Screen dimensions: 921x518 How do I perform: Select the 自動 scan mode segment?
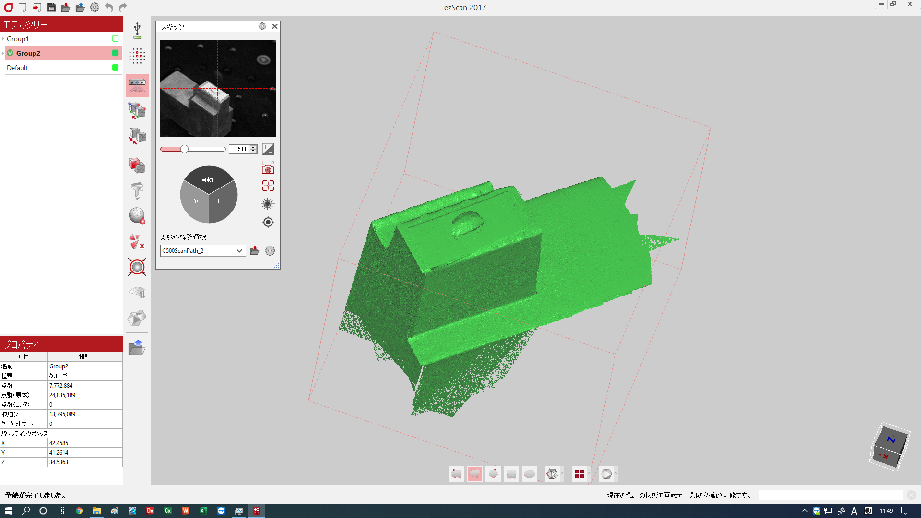208,179
